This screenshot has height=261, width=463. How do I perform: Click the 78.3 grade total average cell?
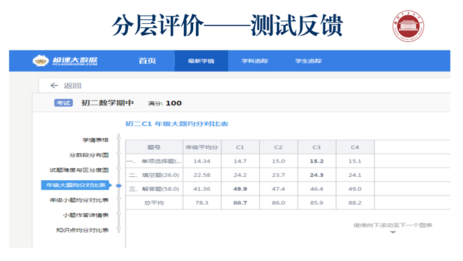pyautogui.click(x=202, y=203)
